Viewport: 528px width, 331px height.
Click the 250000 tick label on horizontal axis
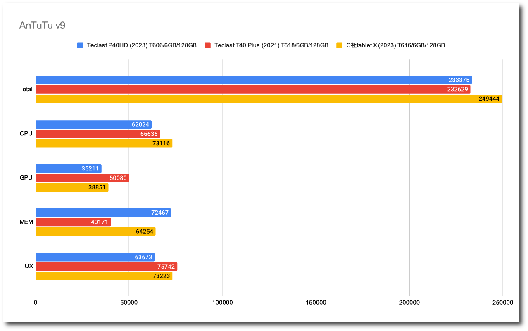[x=502, y=303]
